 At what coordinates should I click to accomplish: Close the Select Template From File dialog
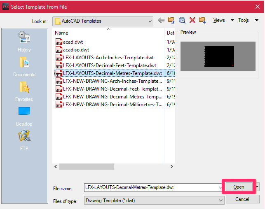coord(258,7)
